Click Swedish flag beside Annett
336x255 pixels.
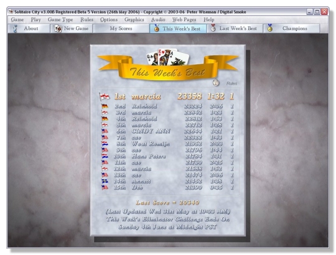[x=105, y=182]
